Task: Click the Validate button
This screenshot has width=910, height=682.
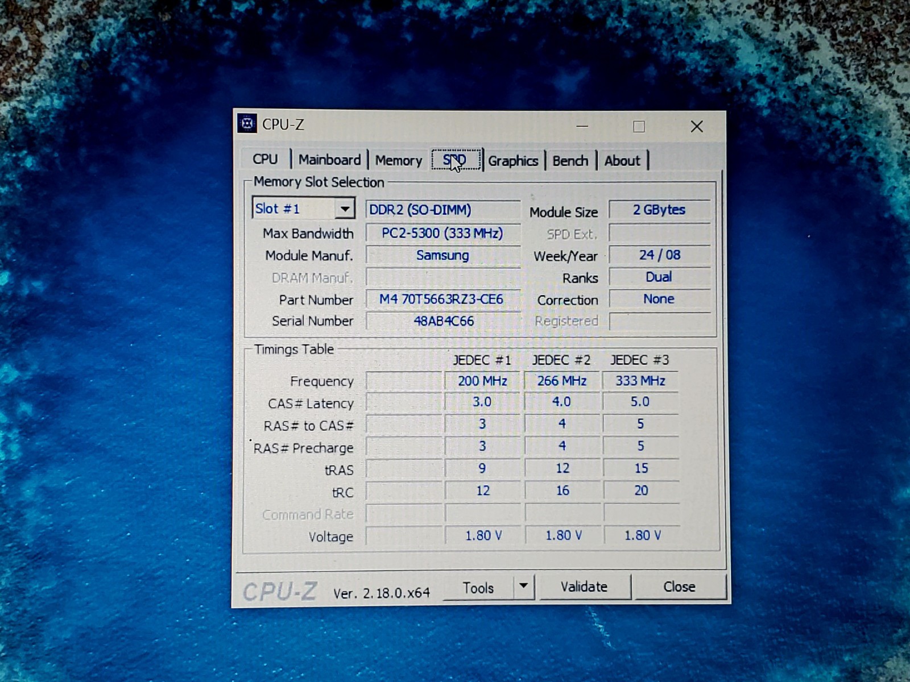Action: (584, 587)
